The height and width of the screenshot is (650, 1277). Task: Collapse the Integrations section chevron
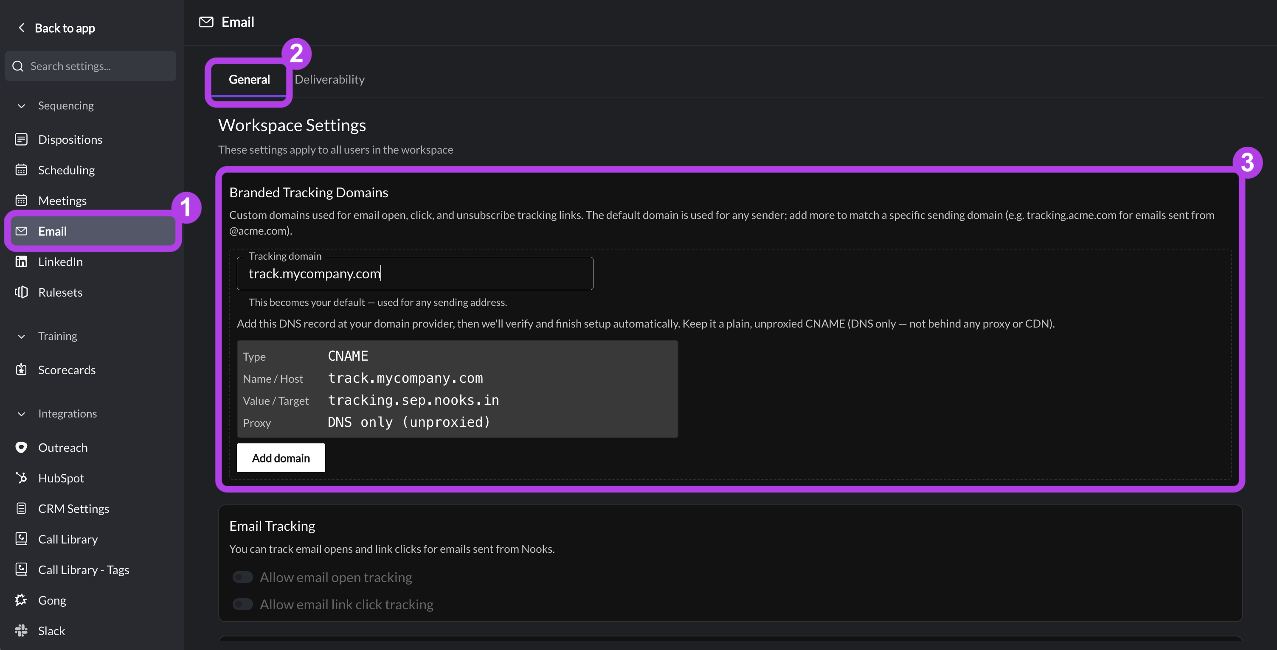click(x=21, y=414)
